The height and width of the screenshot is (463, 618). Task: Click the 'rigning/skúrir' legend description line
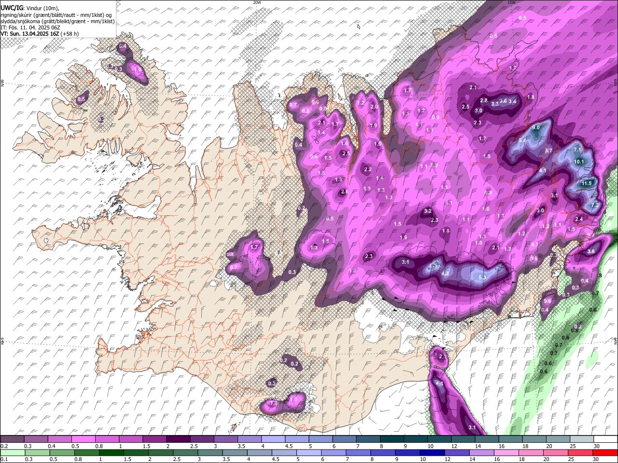click(x=56, y=15)
